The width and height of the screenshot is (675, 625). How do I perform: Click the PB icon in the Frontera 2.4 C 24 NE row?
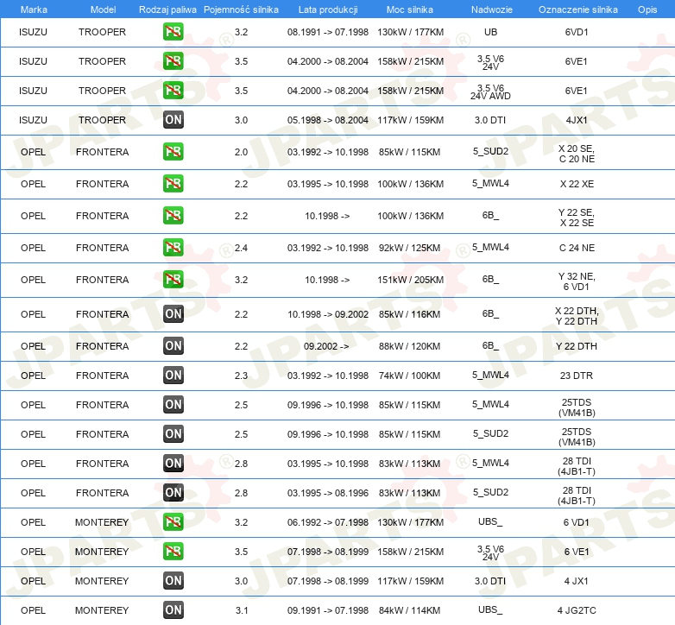(x=173, y=247)
